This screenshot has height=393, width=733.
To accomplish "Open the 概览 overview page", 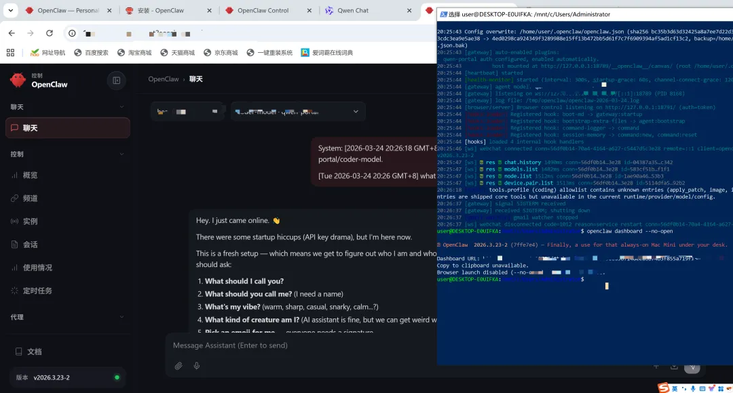I will pos(68,175).
